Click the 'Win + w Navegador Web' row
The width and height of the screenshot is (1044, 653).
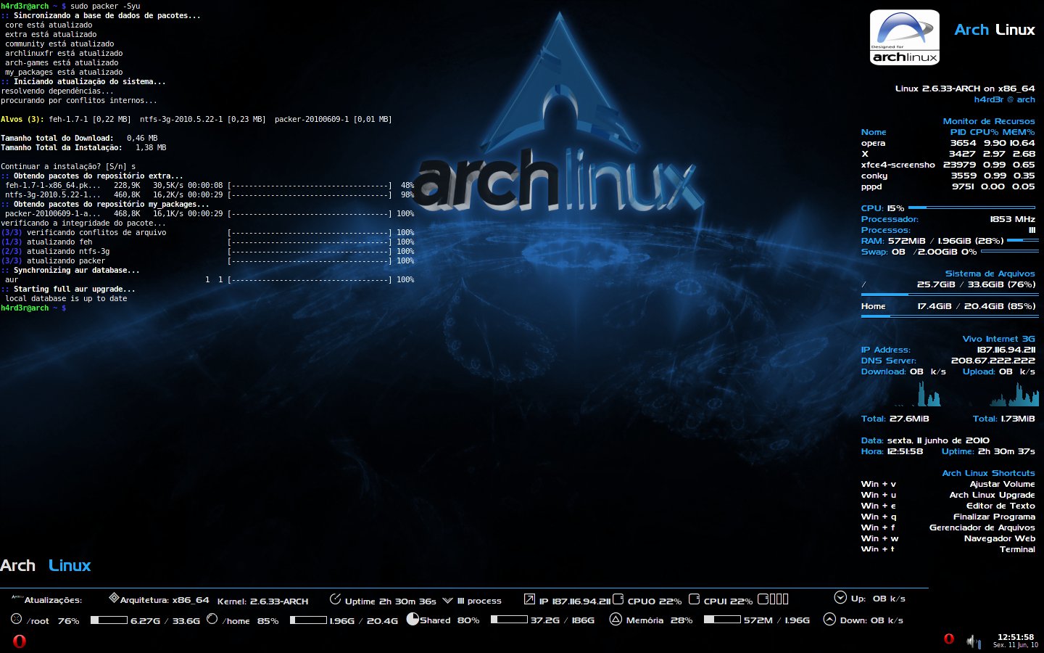point(948,538)
